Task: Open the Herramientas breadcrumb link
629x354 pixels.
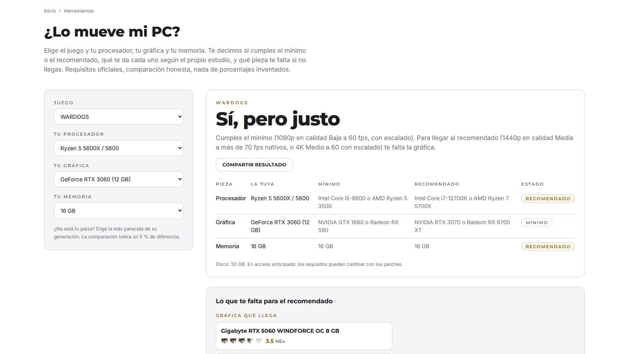Action: tap(79, 11)
